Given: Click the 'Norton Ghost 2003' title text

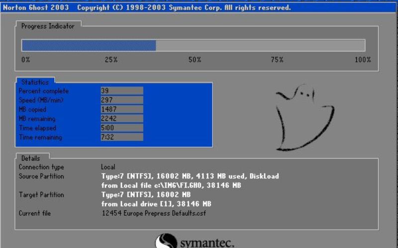Looking at the screenshot, I should click(36, 7).
